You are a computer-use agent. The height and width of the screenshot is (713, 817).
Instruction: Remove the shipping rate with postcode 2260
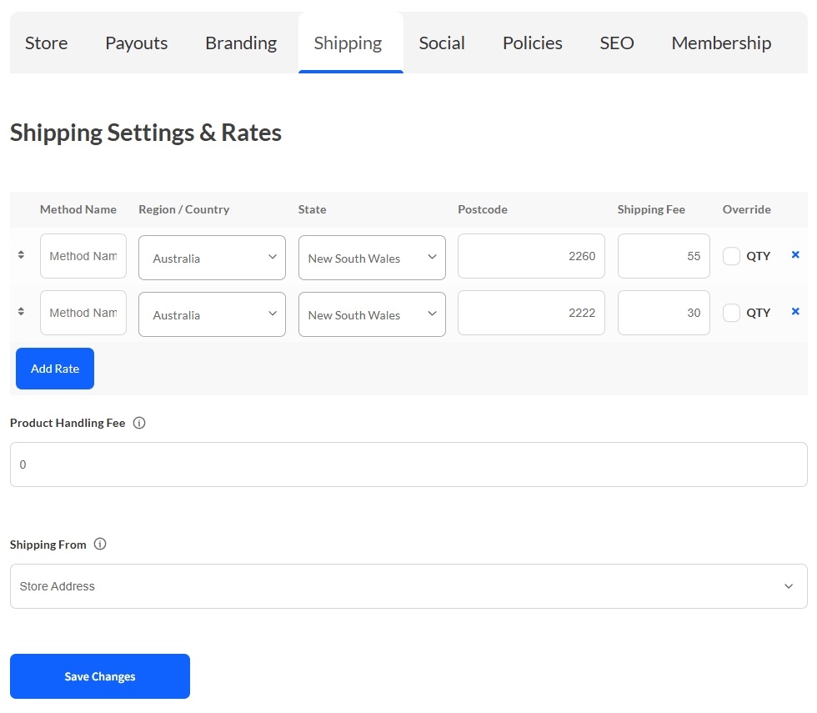click(794, 255)
